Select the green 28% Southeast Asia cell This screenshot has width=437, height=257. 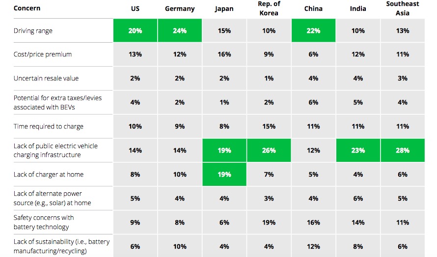pos(403,151)
